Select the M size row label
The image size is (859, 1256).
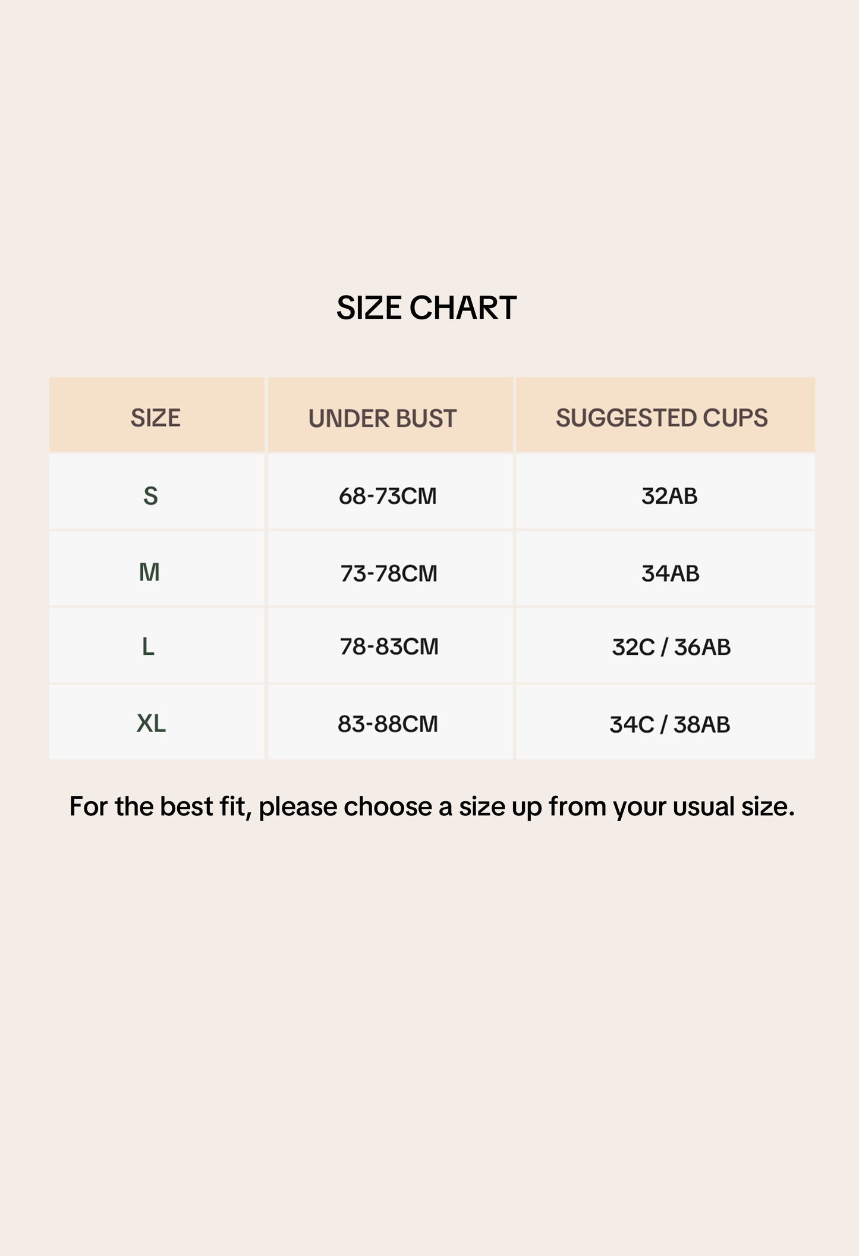[x=149, y=572]
